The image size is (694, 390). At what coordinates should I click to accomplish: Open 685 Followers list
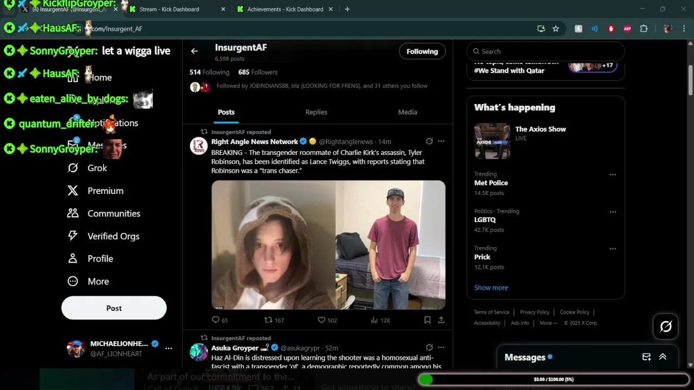click(258, 72)
